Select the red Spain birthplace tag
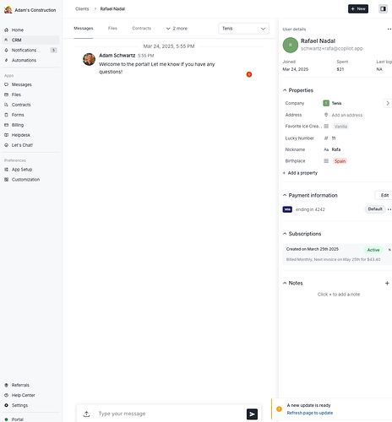 pyautogui.click(x=340, y=161)
